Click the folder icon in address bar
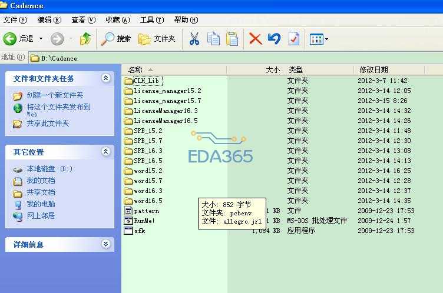The image size is (443, 293). coord(35,58)
